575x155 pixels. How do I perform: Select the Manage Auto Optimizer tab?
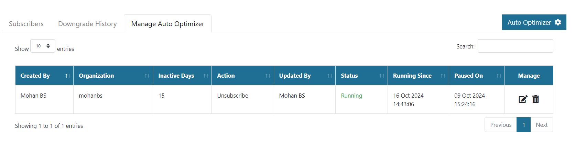coord(167,24)
